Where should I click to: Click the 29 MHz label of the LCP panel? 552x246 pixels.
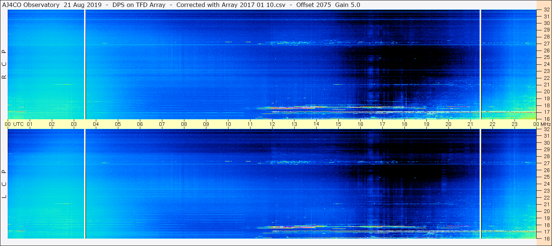pos(546,150)
